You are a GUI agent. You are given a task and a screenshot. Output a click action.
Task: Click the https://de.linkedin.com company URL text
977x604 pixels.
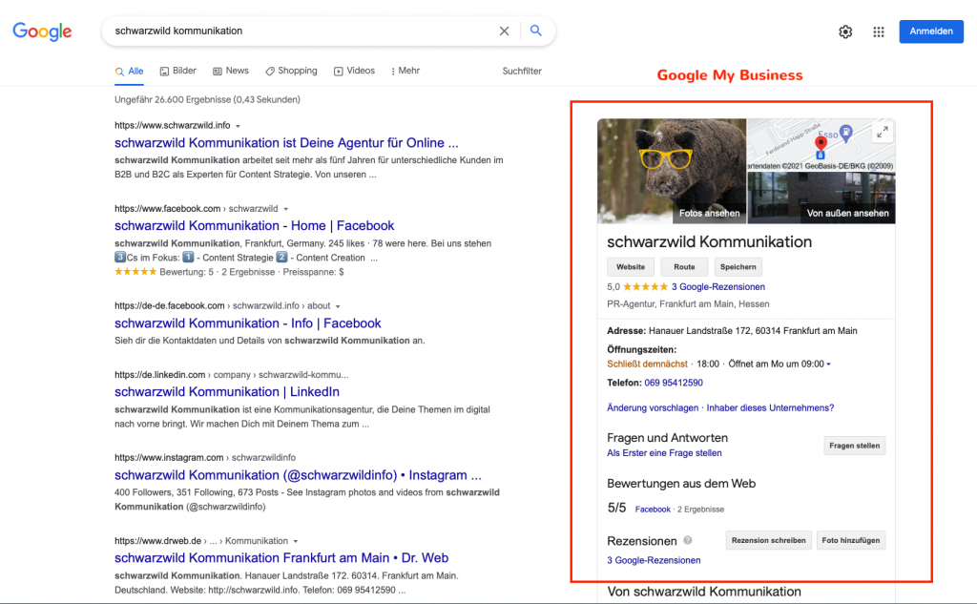point(231,375)
